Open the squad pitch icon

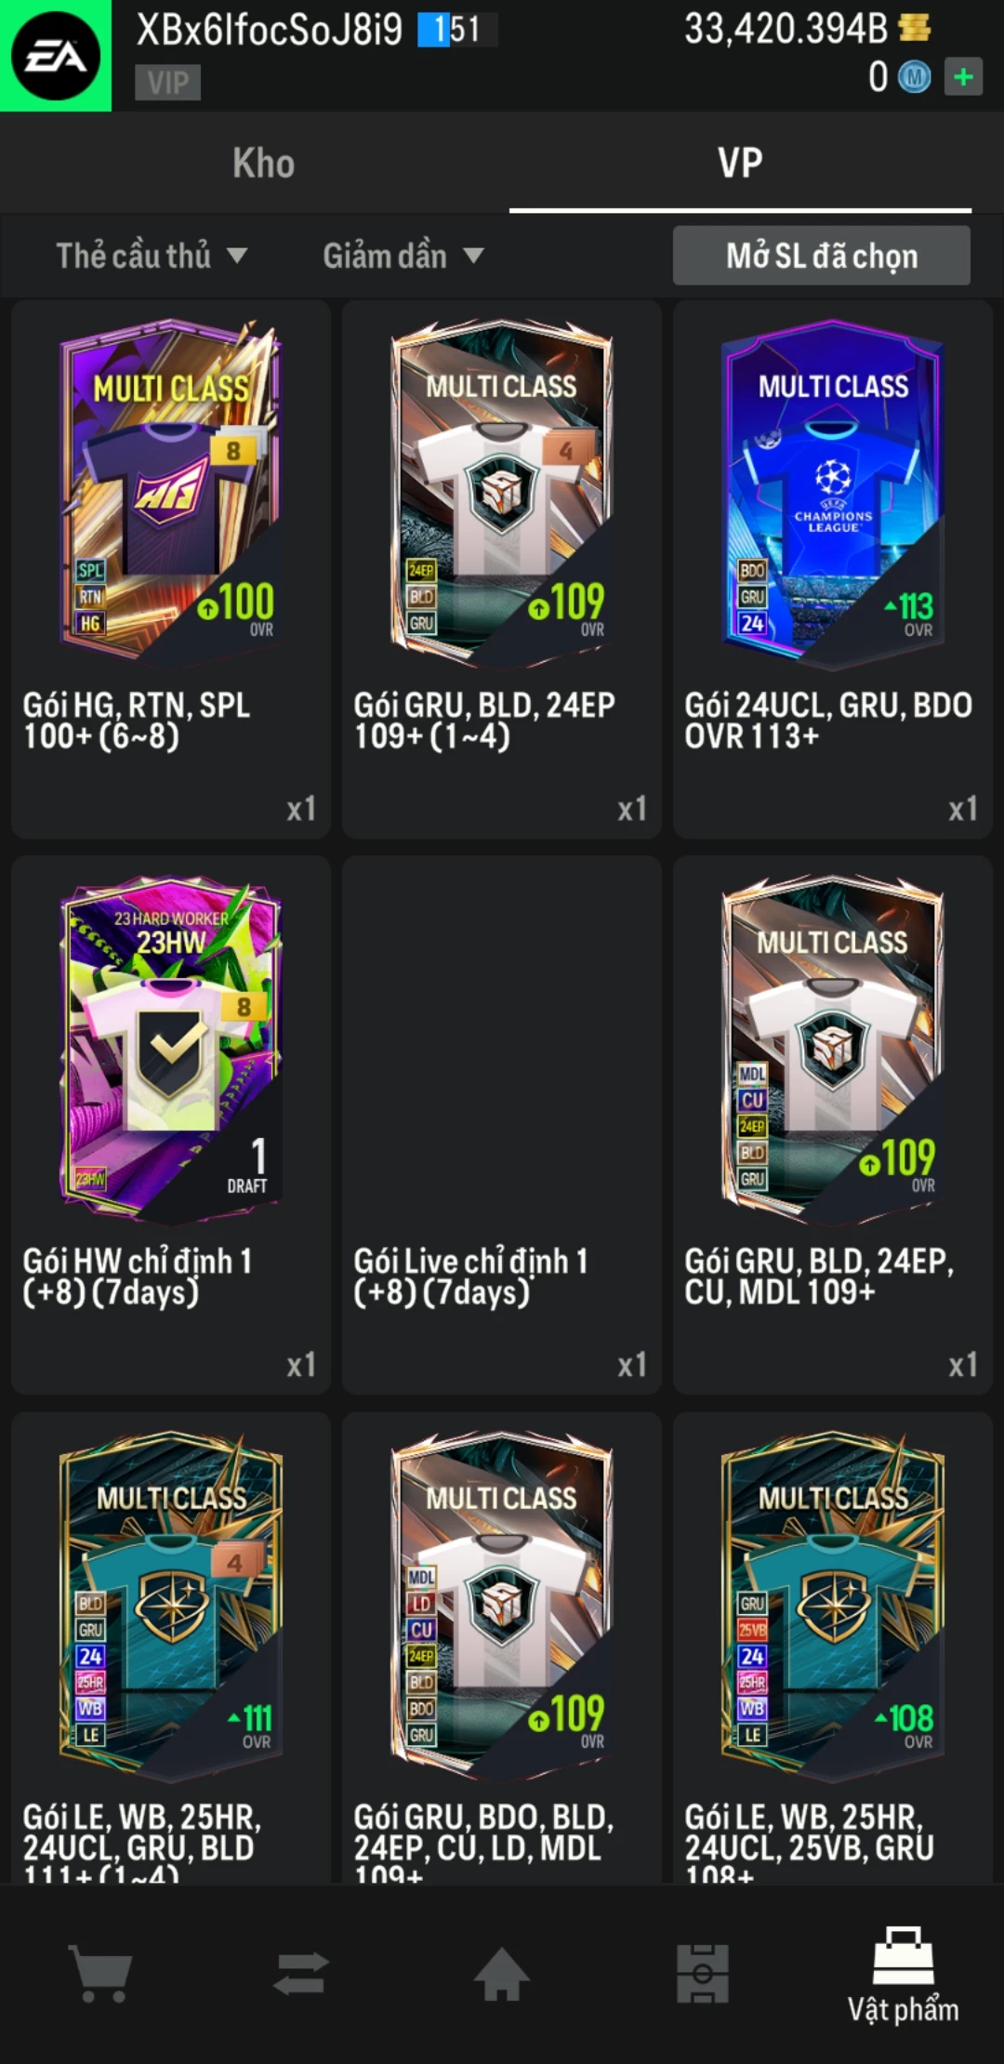[x=703, y=1973]
